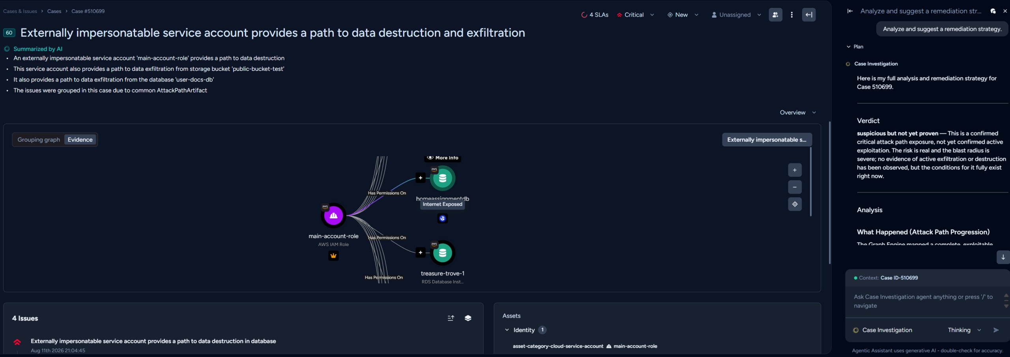Open the Externally impersonatable issue selector
1010x357 pixels.
(767, 140)
